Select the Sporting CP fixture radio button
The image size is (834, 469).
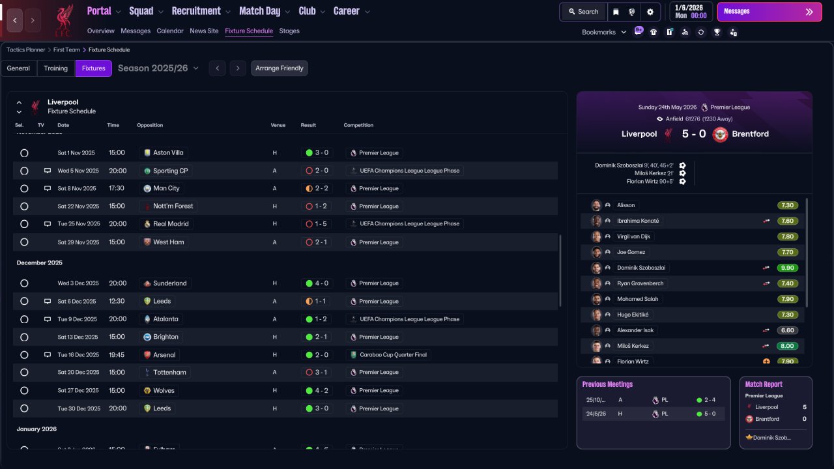click(24, 171)
